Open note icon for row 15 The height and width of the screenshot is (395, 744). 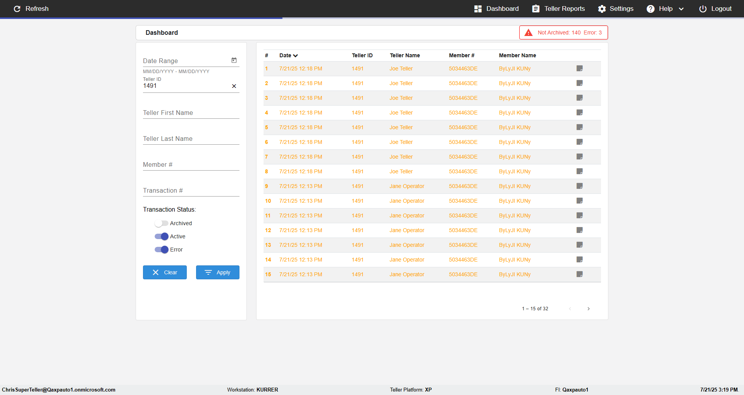[580, 274]
